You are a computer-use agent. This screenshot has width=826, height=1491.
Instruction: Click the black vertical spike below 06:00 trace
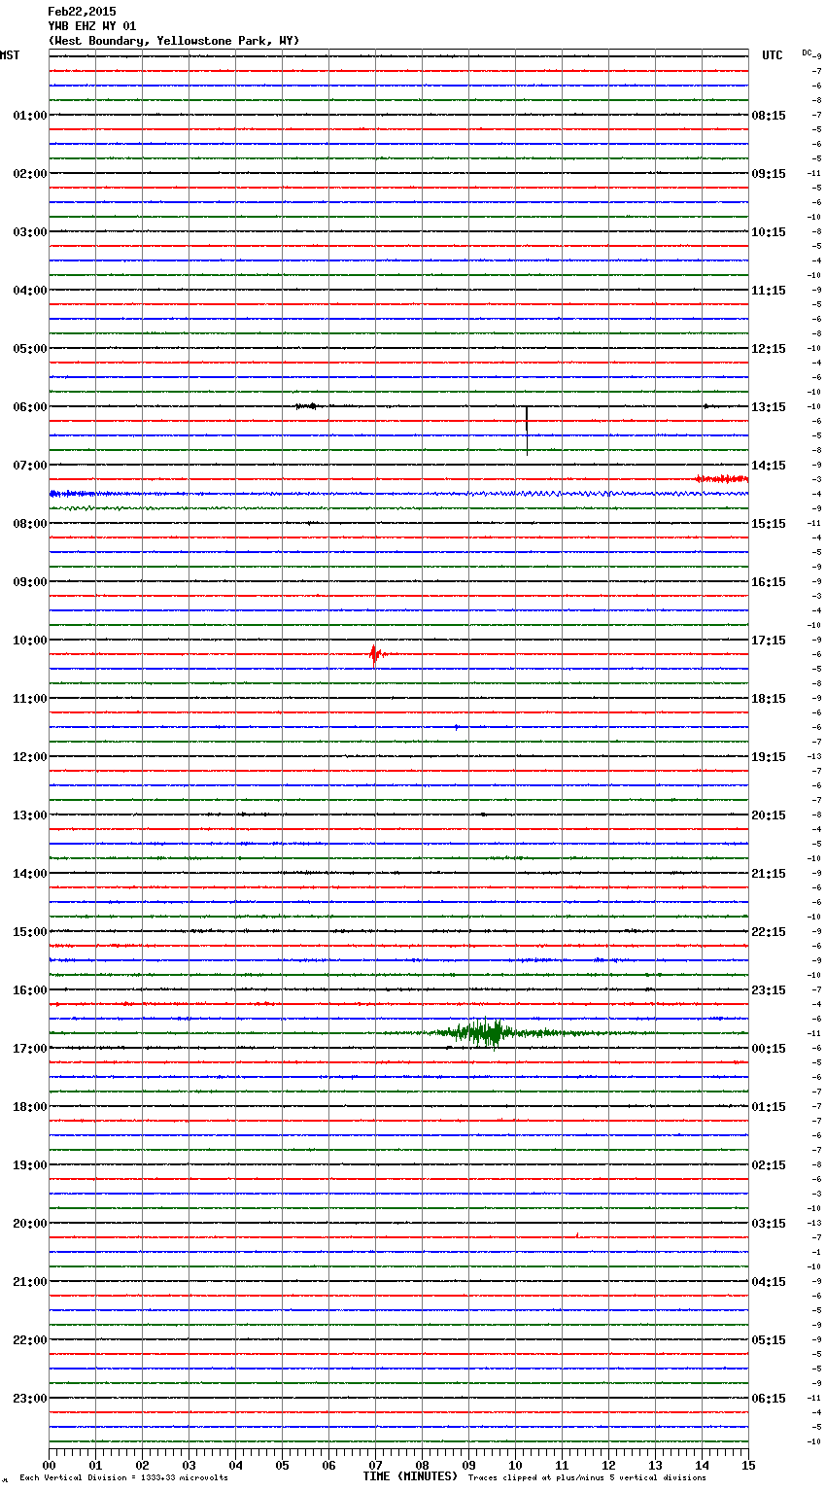coord(527,430)
